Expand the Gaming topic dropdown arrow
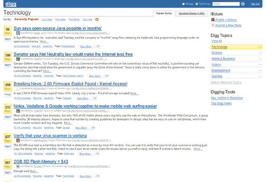The height and width of the screenshot is (182, 266). [260, 76]
